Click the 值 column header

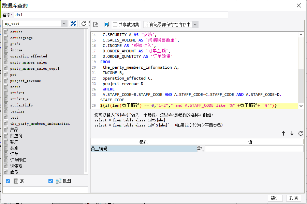pyautogui.click(x=250, y=142)
